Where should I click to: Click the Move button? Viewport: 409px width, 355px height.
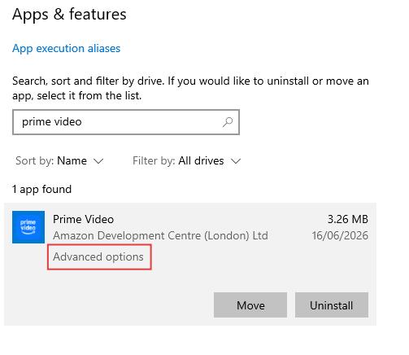[250, 305]
